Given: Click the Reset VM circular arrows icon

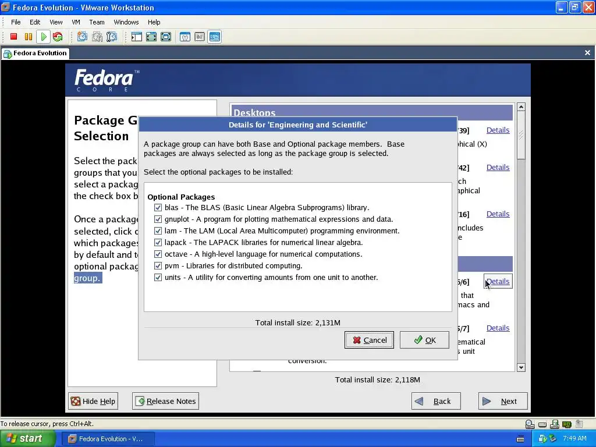Looking at the screenshot, I should 58,37.
